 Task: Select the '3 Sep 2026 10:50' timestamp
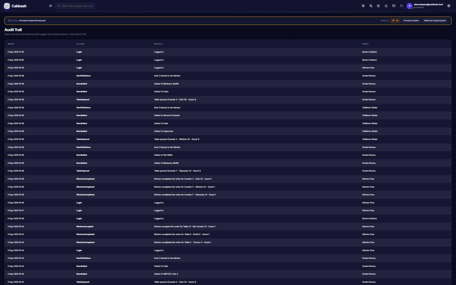click(x=16, y=60)
